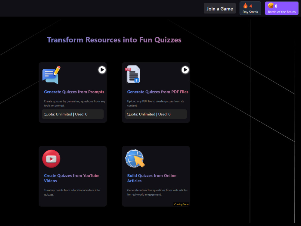
Task: Click the PDF document upload icon
Action: (x=133, y=74)
